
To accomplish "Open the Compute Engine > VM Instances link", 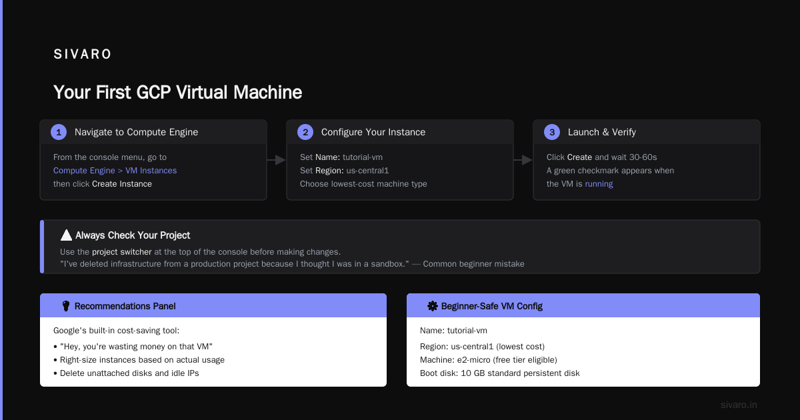I will [115, 171].
